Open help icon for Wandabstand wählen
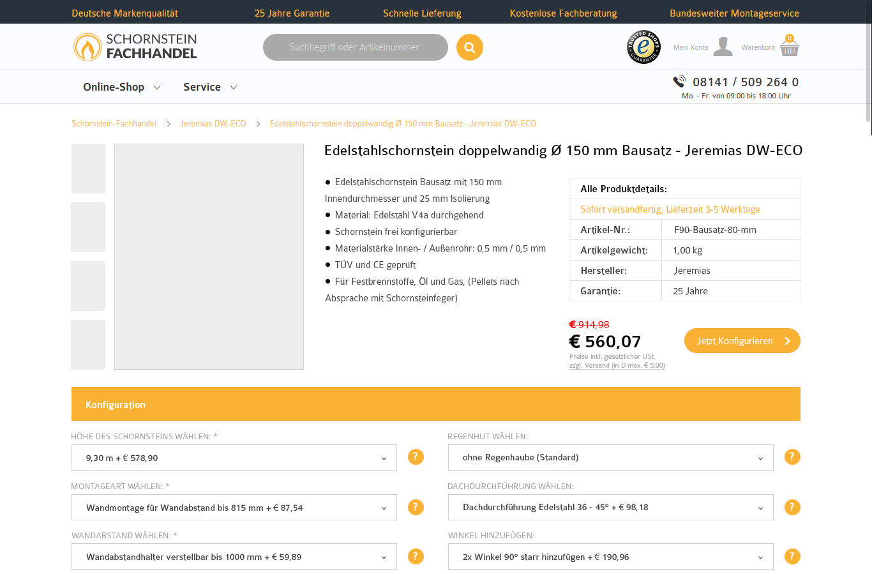 (x=416, y=556)
